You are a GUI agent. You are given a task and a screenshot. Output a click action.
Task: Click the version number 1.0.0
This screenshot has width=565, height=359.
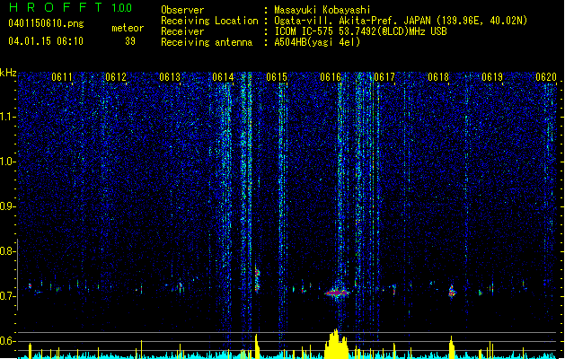[122, 8]
